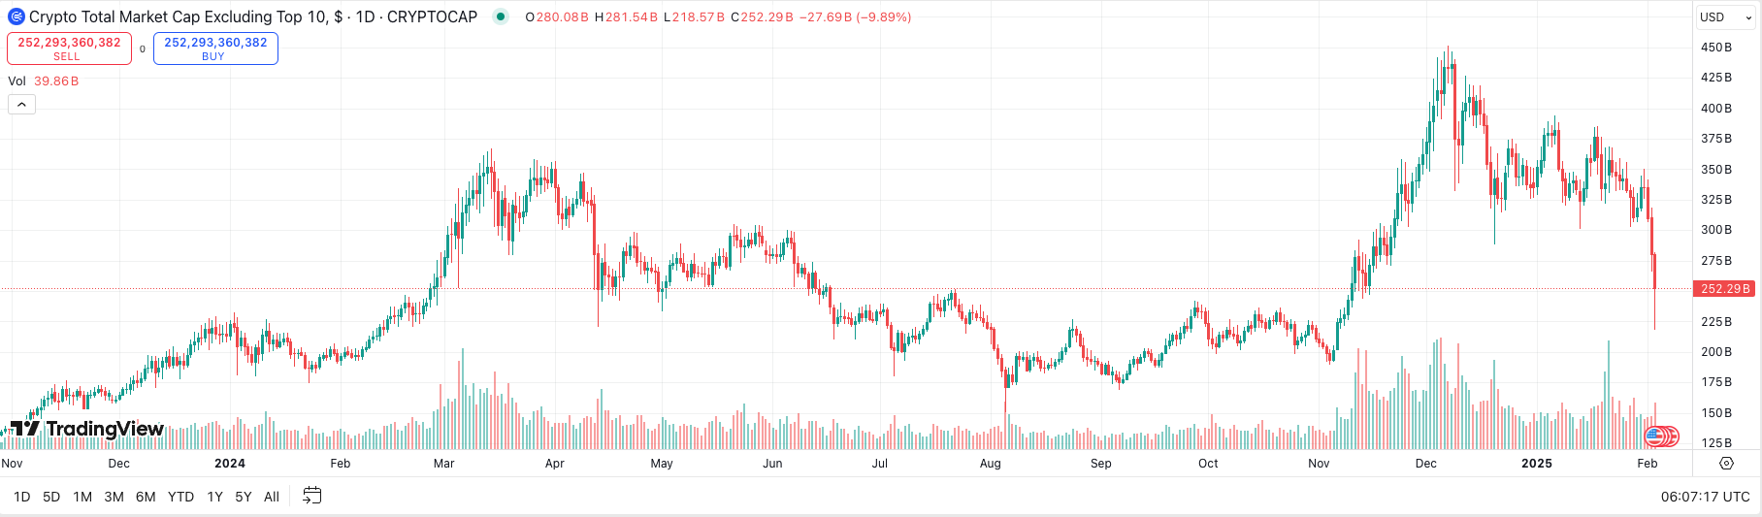Click the SELL price button
The height and width of the screenshot is (517, 1762).
pos(69,48)
